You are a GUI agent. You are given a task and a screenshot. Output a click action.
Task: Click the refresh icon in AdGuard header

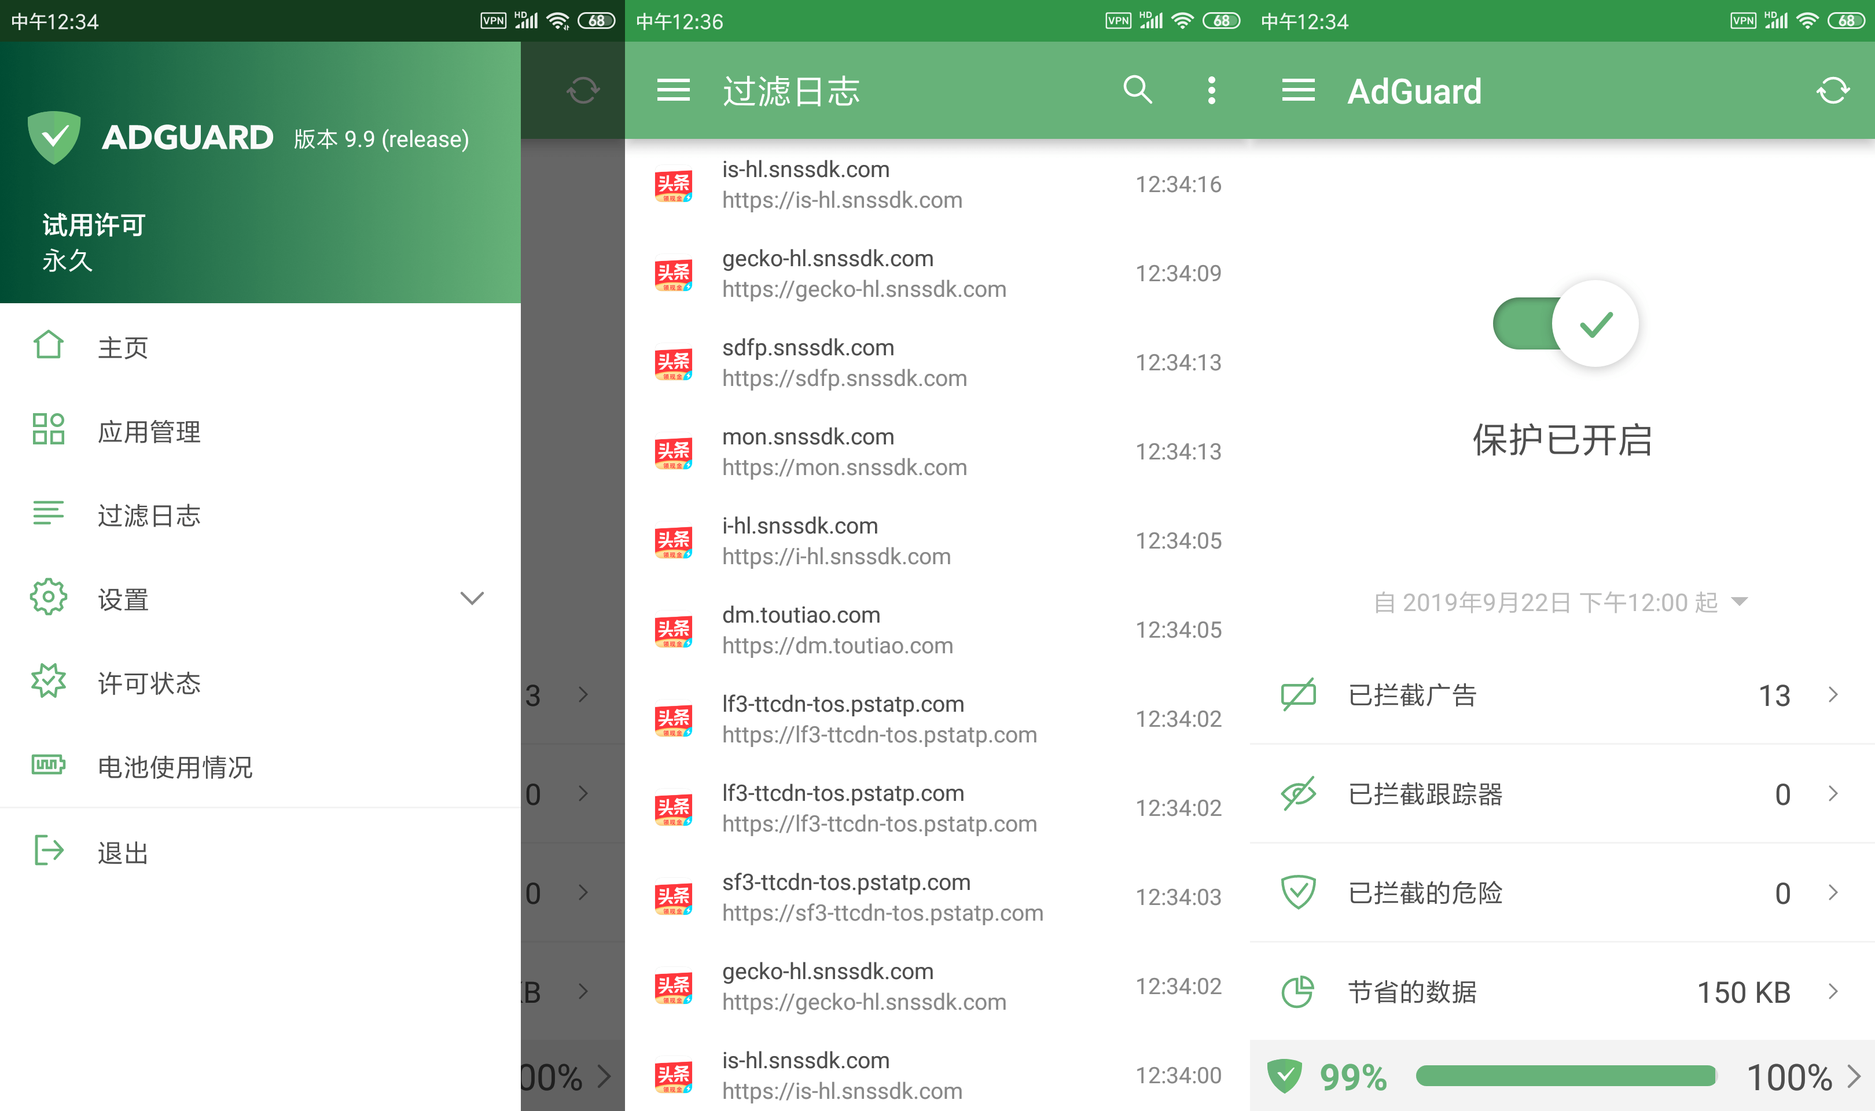click(1832, 91)
